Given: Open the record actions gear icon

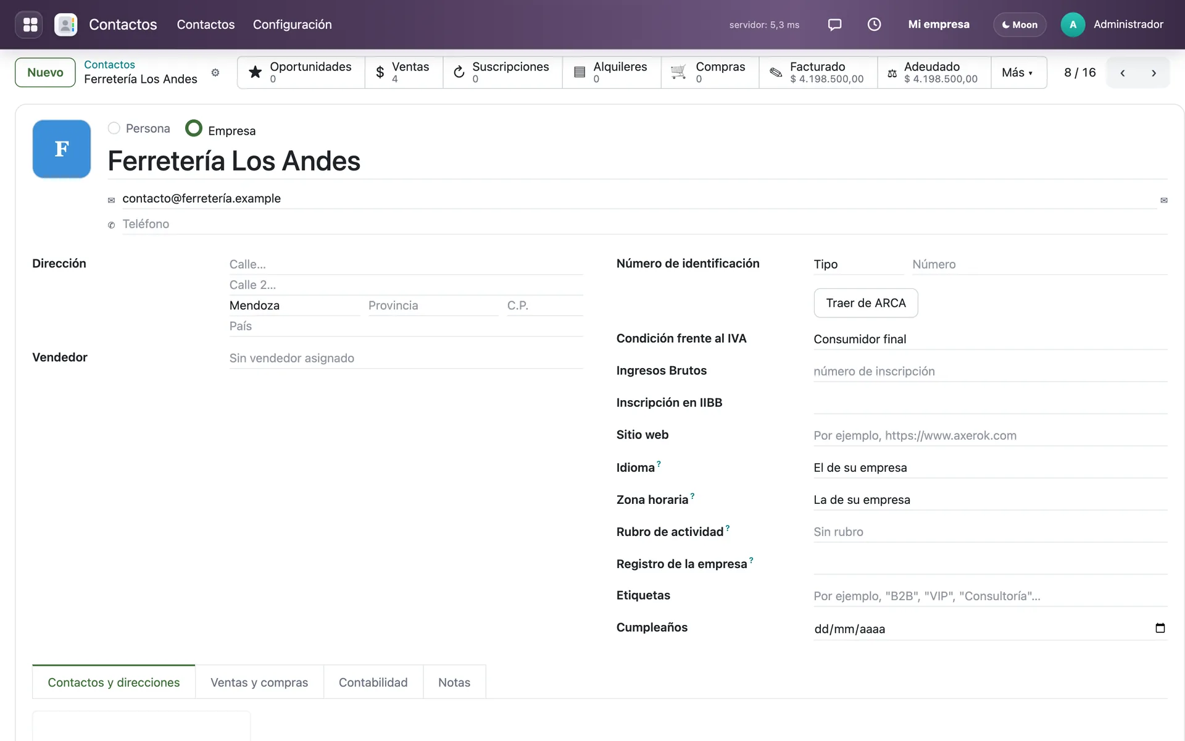Looking at the screenshot, I should tap(215, 72).
